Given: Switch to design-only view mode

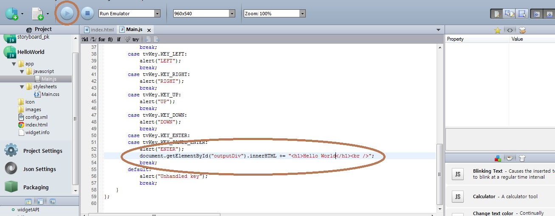Looking at the screenshot, I should click(x=522, y=14).
